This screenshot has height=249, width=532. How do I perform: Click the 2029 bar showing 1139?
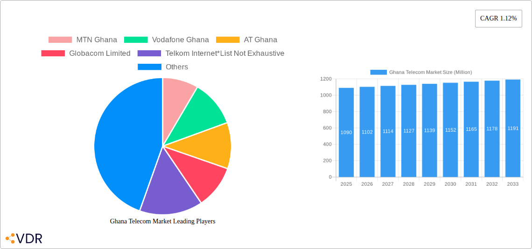tap(429, 130)
